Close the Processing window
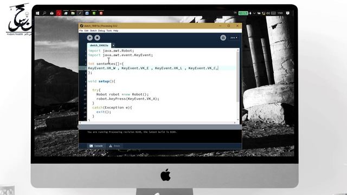Screen dimensions: 347x195 tap(237, 26)
